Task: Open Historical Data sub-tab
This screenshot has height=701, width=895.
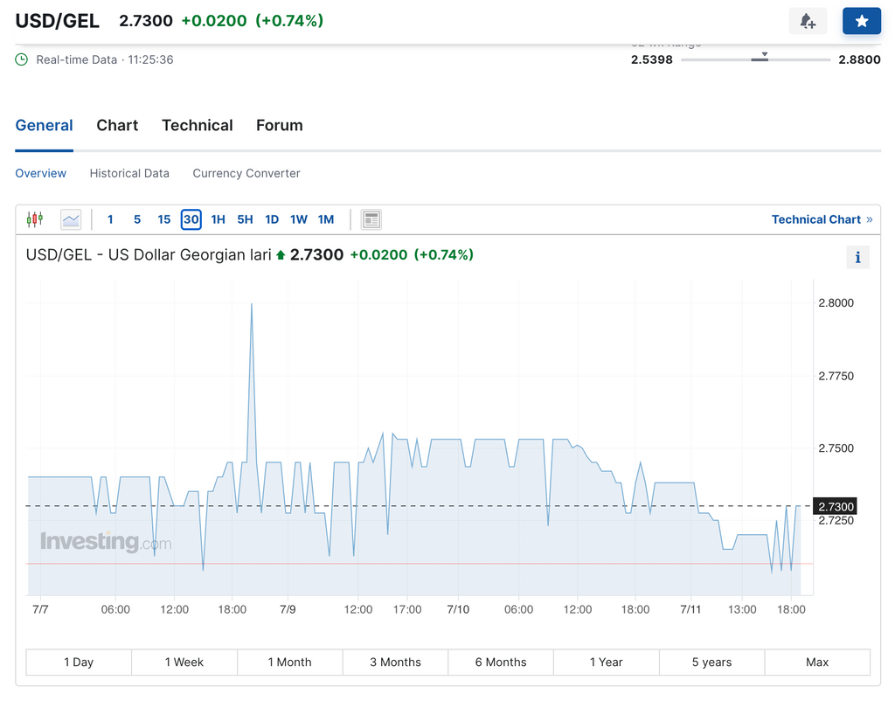Action: click(129, 173)
